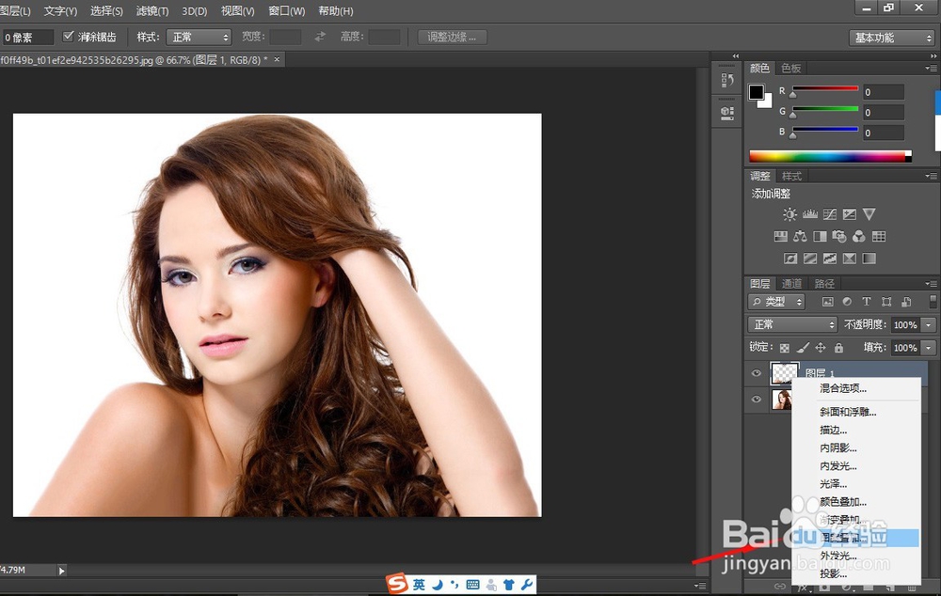
Task: Toggle lock all padlock
Action: pos(839,348)
